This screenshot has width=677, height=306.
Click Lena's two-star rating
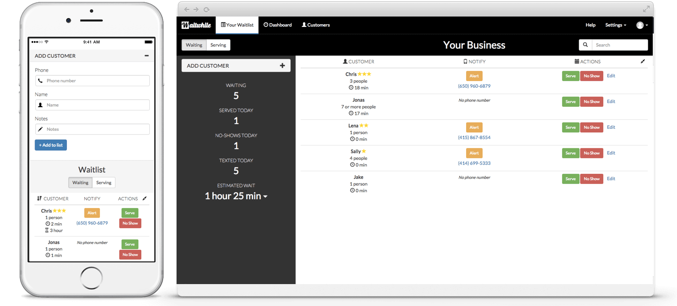(x=364, y=126)
